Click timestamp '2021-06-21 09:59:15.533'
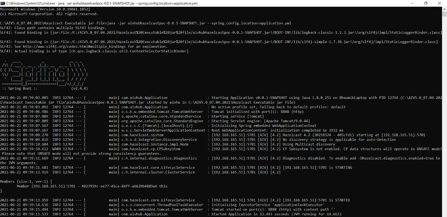The height and width of the screenshot is (217, 447). (24, 214)
